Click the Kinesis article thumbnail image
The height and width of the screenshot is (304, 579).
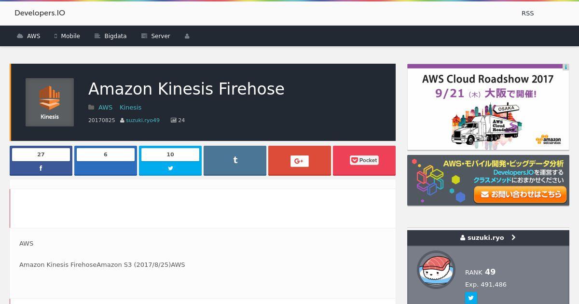(50, 102)
